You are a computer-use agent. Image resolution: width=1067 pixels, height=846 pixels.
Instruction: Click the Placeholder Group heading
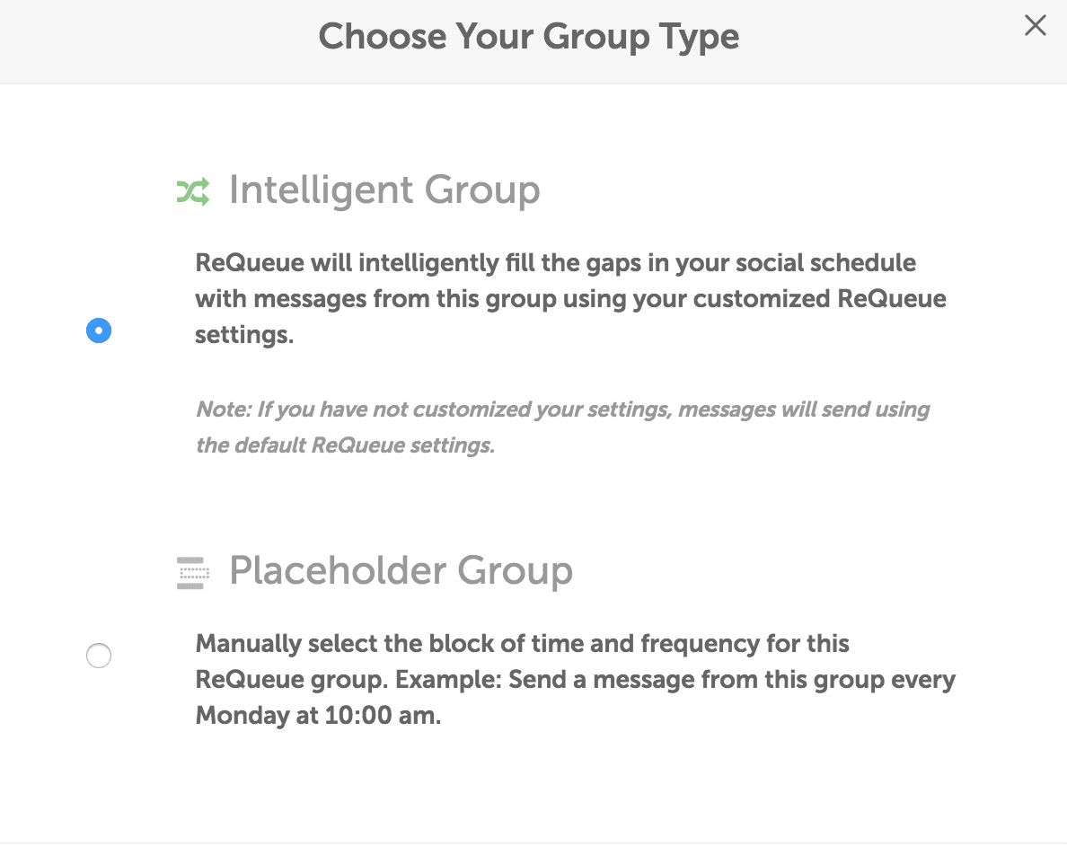point(401,570)
